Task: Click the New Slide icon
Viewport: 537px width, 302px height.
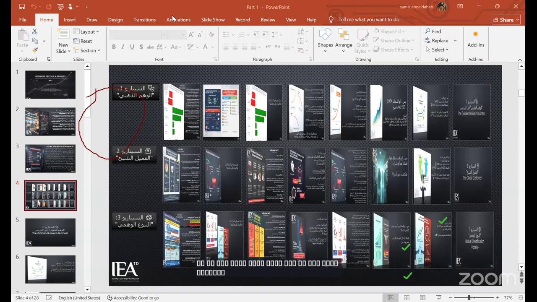Action: (x=63, y=35)
